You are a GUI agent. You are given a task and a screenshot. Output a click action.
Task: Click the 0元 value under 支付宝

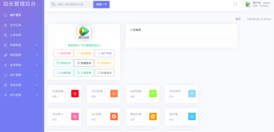coord(172,120)
